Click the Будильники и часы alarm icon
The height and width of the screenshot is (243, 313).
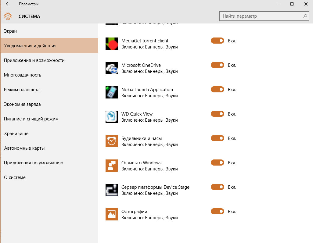(112, 141)
